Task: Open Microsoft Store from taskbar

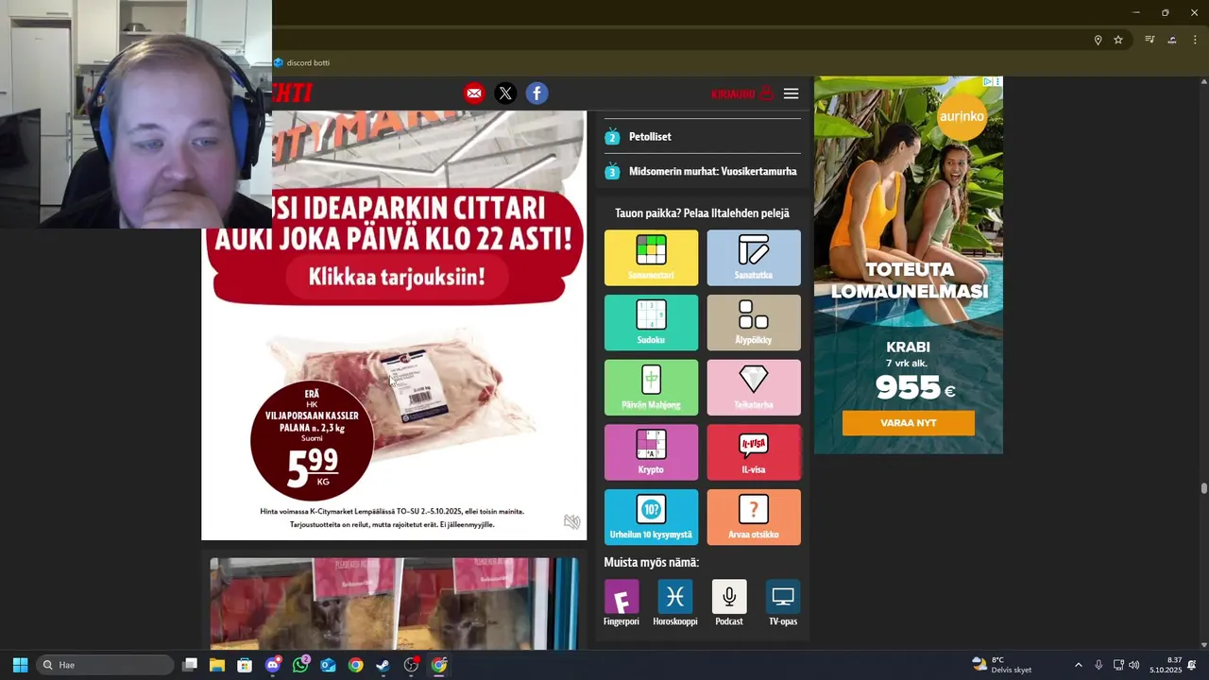Action: (x=245, y=665)
